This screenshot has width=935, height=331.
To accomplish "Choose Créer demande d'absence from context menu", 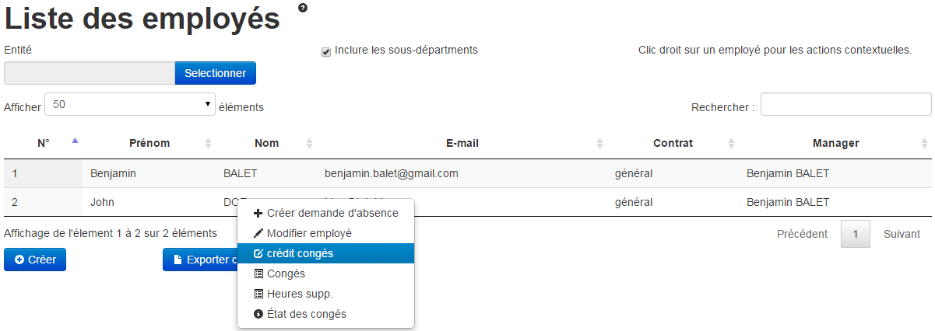I will pyautogui.click(x=325, y=213).
